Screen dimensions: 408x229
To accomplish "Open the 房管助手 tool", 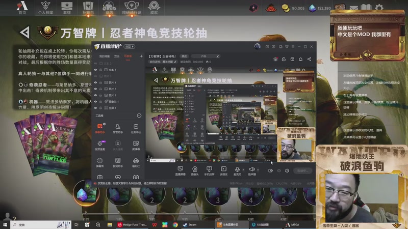I will click(x=118, y=128).
